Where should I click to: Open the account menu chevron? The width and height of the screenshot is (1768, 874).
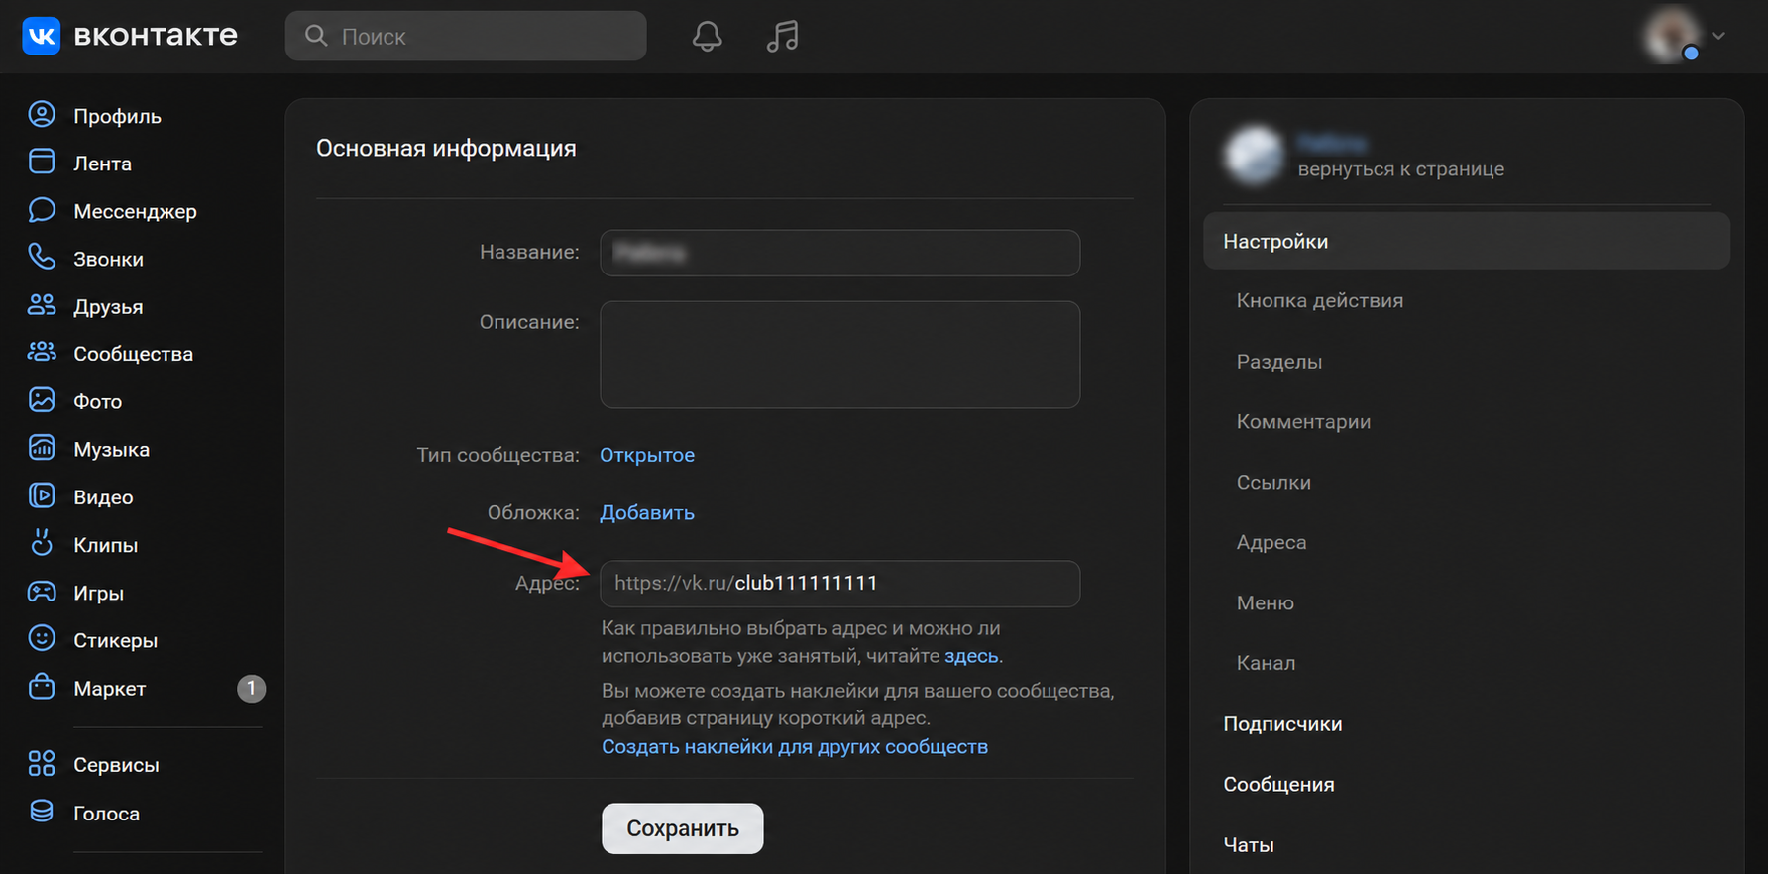pos(1718,36)
